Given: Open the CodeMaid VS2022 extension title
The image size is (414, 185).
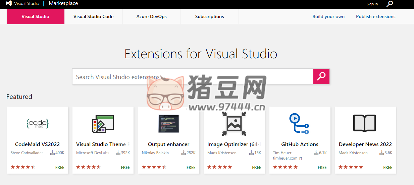Looking at the screenshot, I should [38, 144].
